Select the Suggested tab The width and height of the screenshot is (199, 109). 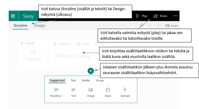point(57,80)
